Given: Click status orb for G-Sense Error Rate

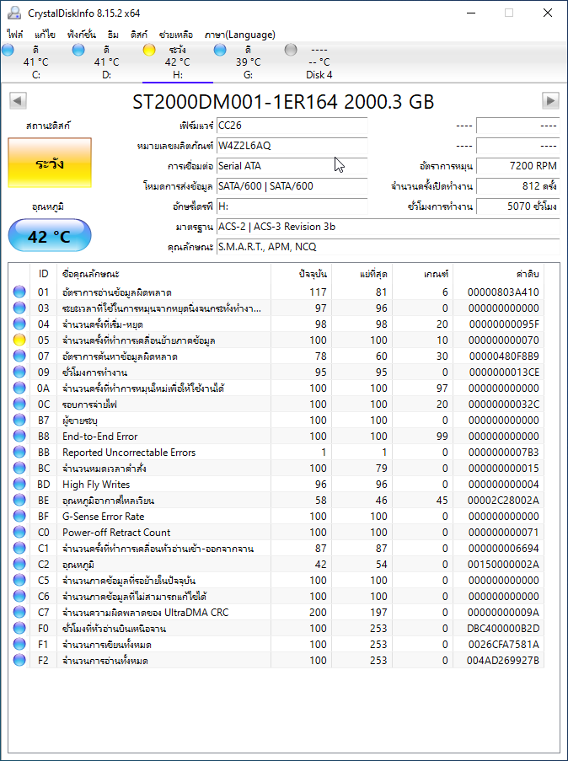Looking at the screenshot, I should (x=19, y=517).
